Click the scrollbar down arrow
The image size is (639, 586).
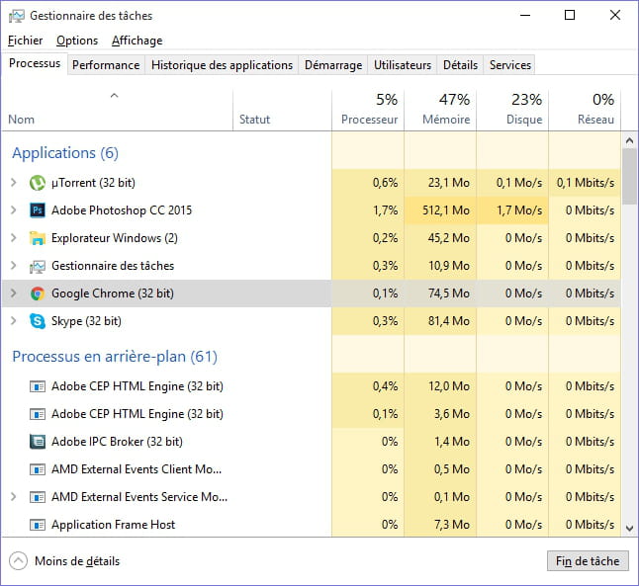coord(629,529)
